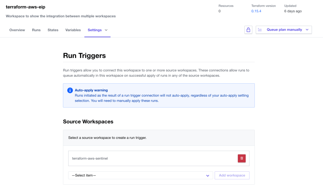Click the Queue plan manually label
Screen dimensions: 323x190
tap(284, 30)
